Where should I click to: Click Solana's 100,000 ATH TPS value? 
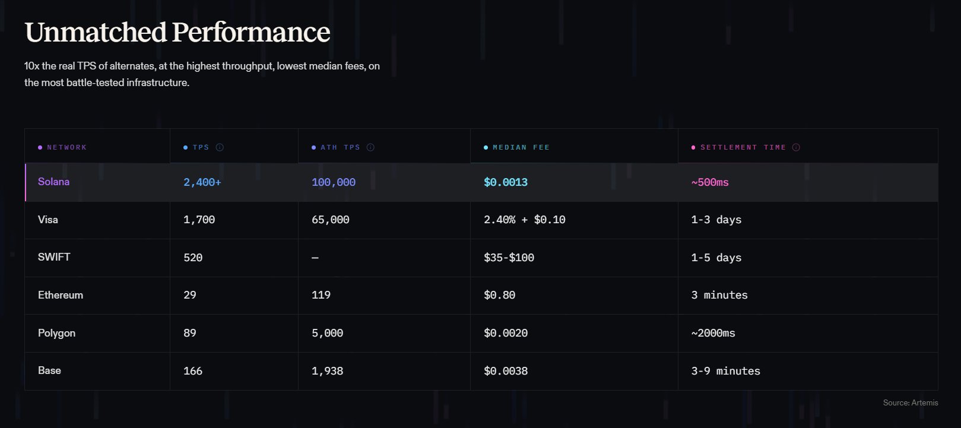tap(334, 182)
